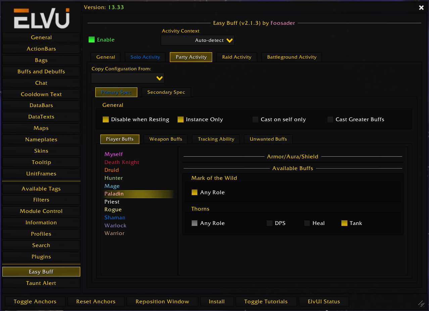Image resolution: width=429 pixels, height=311 pixels.
Task: Select the Primary Spec tab
Action: 116,92
